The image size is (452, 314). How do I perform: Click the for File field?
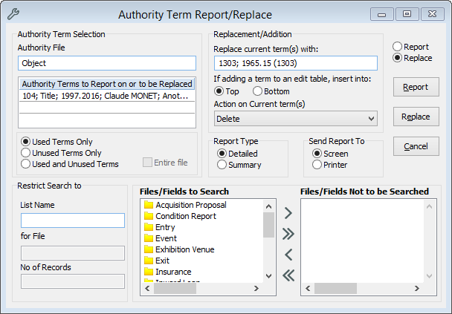tap(73, 253)
